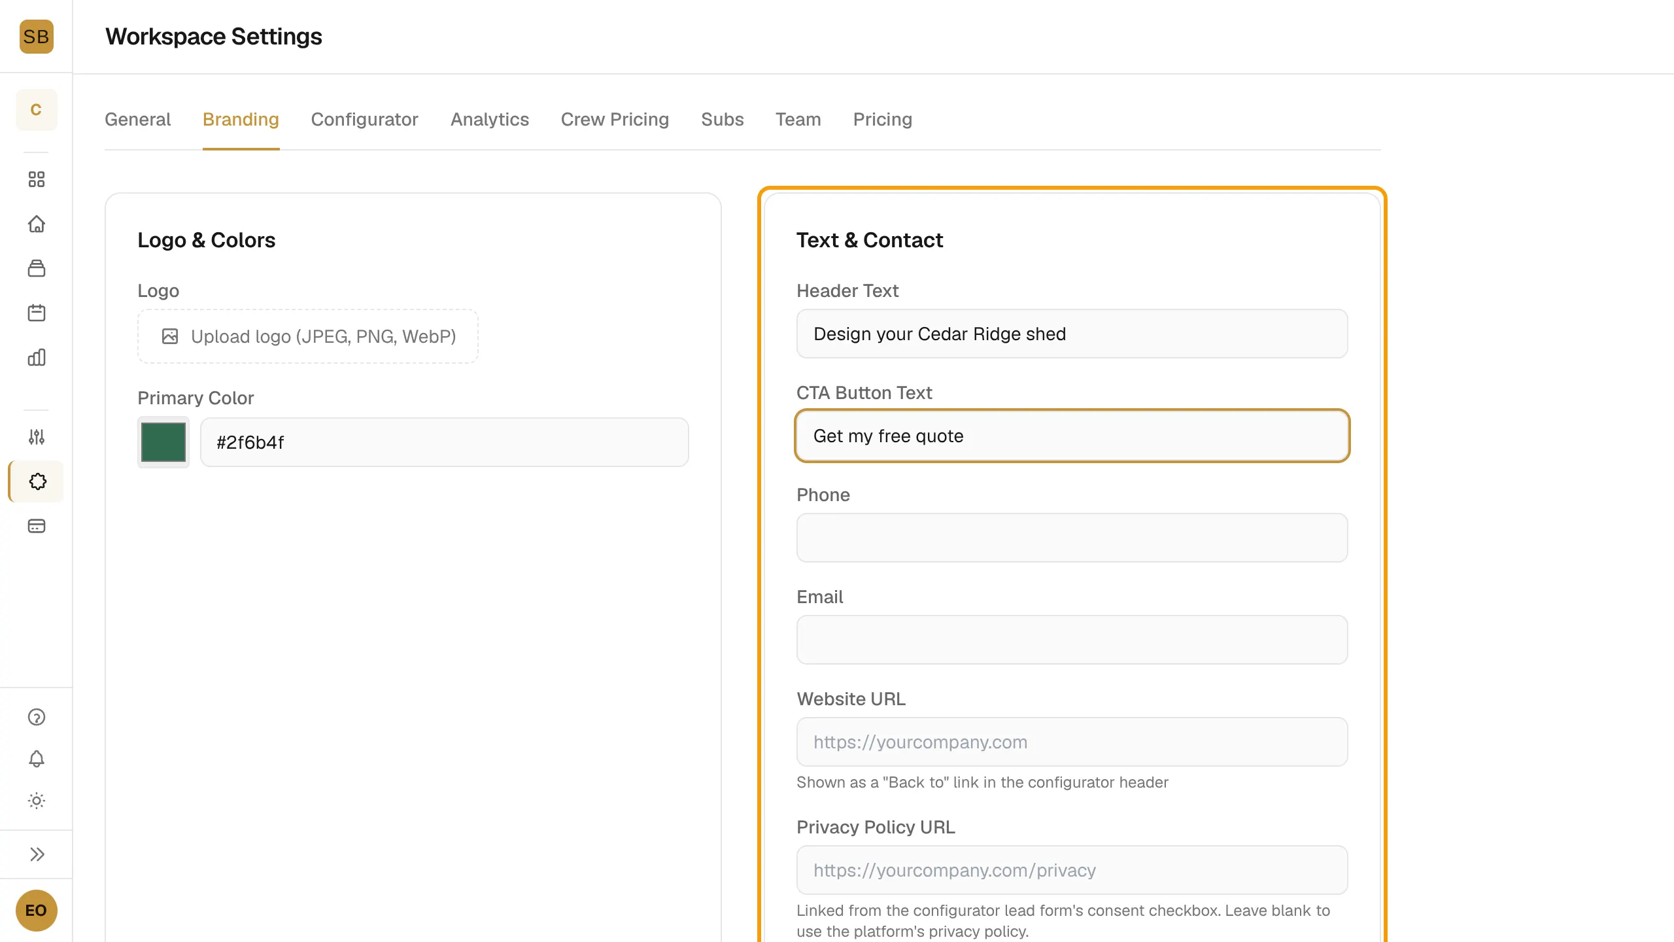The width and height of the screenshot is (1674, 942).
Task: Switch to the Pricing tab
Action: coord(882,120)
